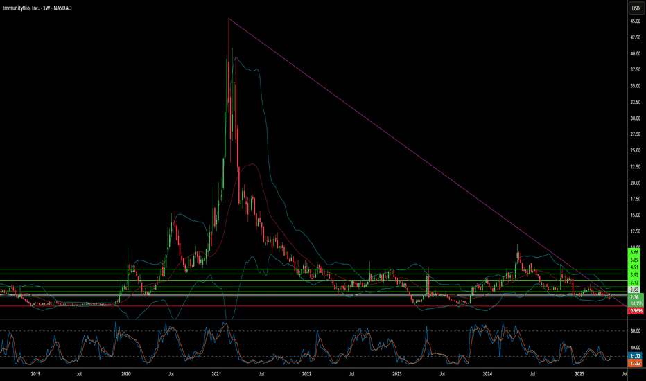Click the 15.00 price scale label
646x381 pixels.
[636, 215]
